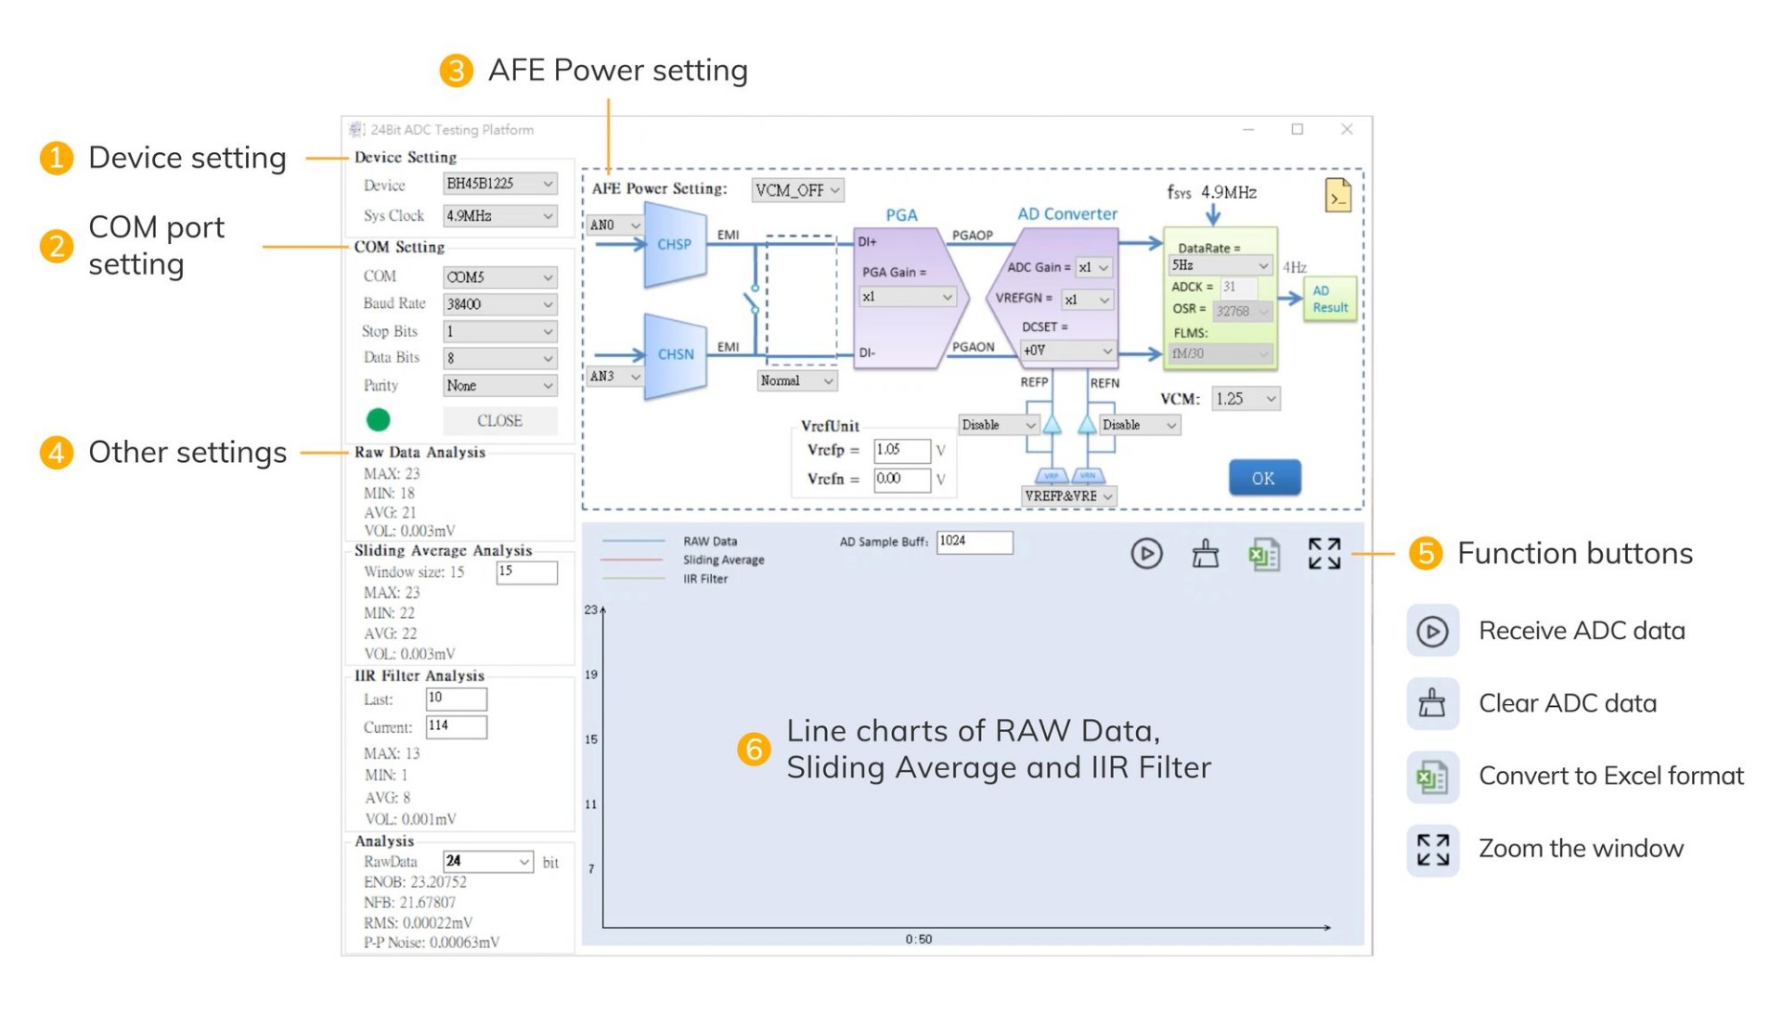Screen dimensions: 1782x1014
Task: Expand the Baud Rate dropdown 38400
Action: pyautogui.click(x=499, y=303)
